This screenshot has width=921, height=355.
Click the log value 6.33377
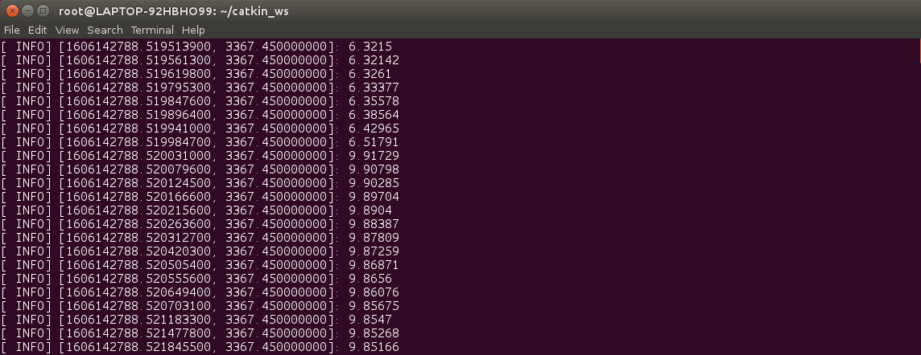pyautogui.click(x=374, y=88)
